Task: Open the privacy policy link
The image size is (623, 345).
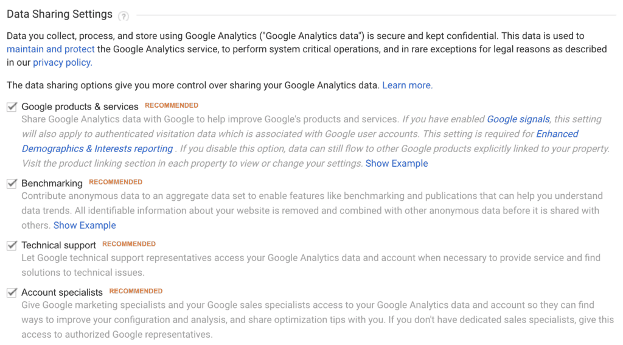Action: (63, 63)
